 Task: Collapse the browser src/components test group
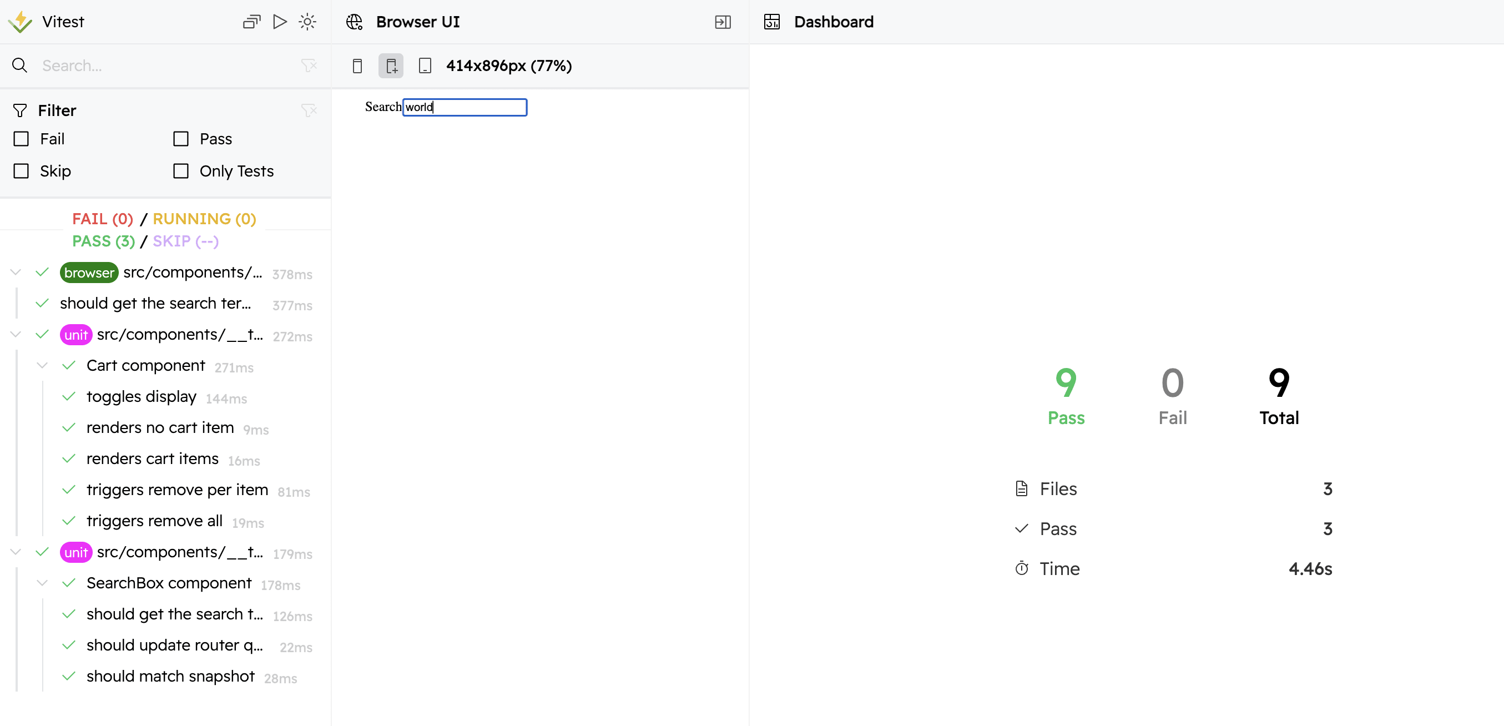tap(16, 273)
